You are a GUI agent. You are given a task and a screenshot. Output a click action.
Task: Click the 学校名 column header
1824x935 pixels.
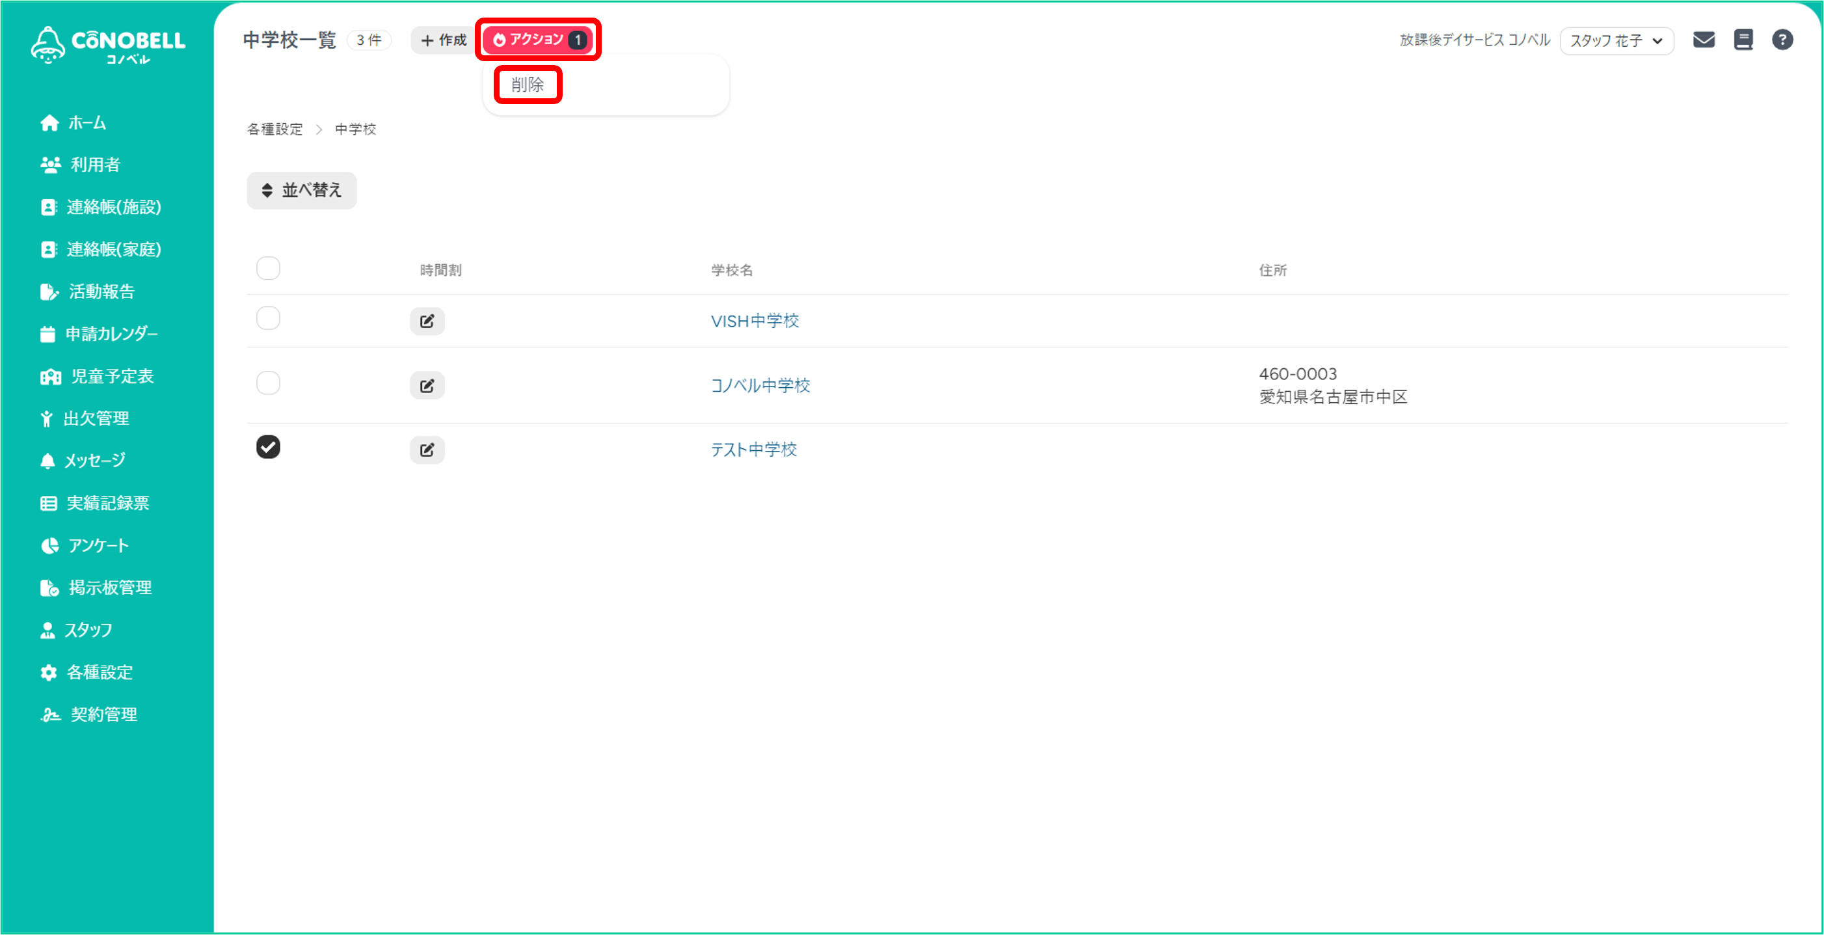pos(731,271)
